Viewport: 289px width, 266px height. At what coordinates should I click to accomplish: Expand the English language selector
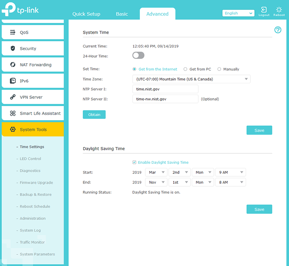pos(238,13)
